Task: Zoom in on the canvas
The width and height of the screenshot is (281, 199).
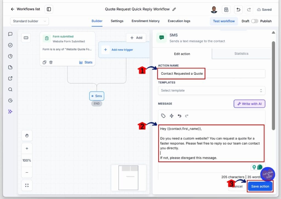Action: pos(27,148)
